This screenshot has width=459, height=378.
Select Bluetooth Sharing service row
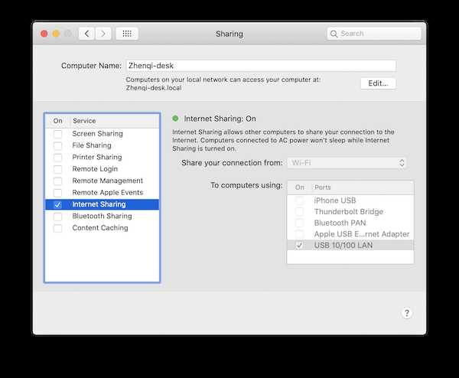[102, 217]
